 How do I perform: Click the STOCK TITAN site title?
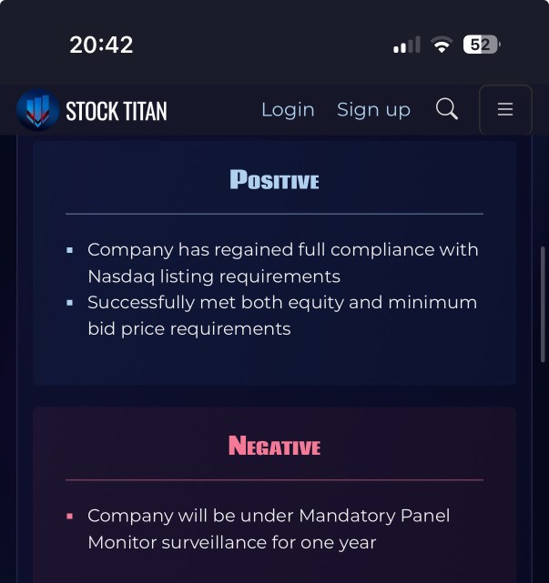[117, 111]
